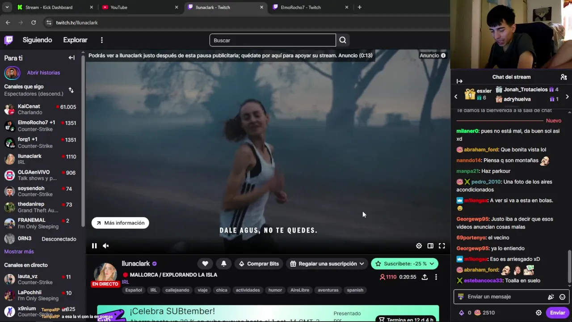The width and height of the screenshot is (572, 322).
Task: Open Regalar una suscripción dropdown
Action: 327,264
